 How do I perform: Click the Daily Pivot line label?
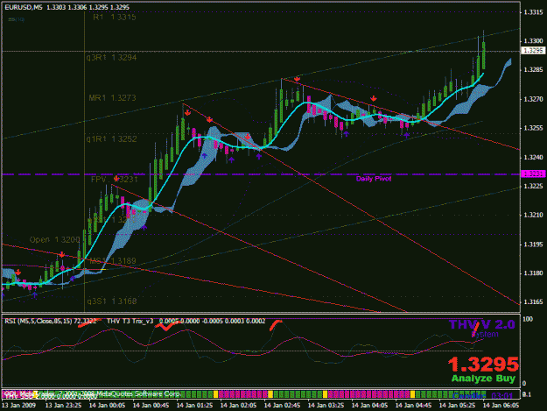point(374,179)
